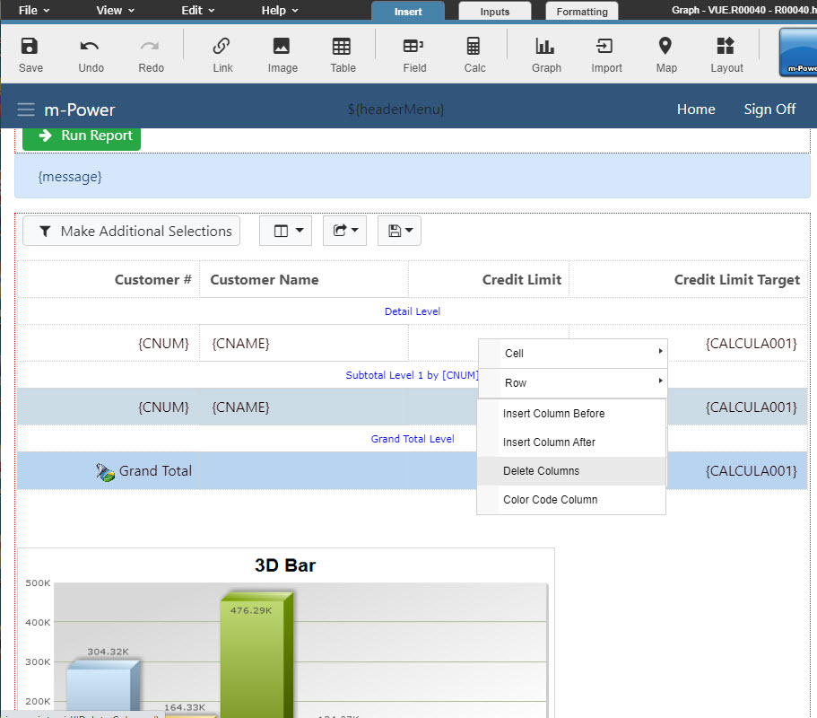Screen dimensions: 817x718
Task: Click {CNUM} in the subtotal row
Action: point(163,407)
